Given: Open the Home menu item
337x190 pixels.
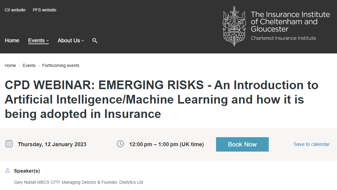Looking at the screenshot, I should point(12,41).
